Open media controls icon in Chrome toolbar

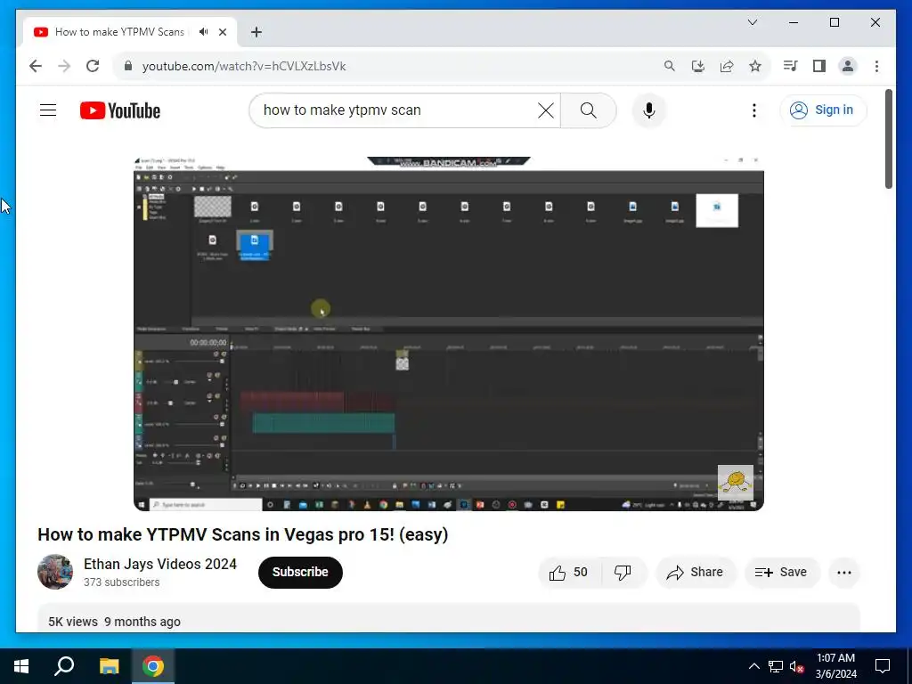coord(790,66)
